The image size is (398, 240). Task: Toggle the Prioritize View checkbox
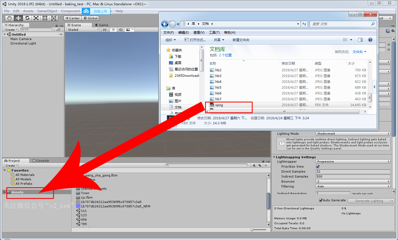click(318, 167)
